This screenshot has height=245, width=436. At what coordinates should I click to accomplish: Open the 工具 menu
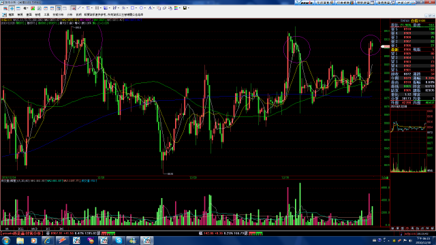coord(46,14)
